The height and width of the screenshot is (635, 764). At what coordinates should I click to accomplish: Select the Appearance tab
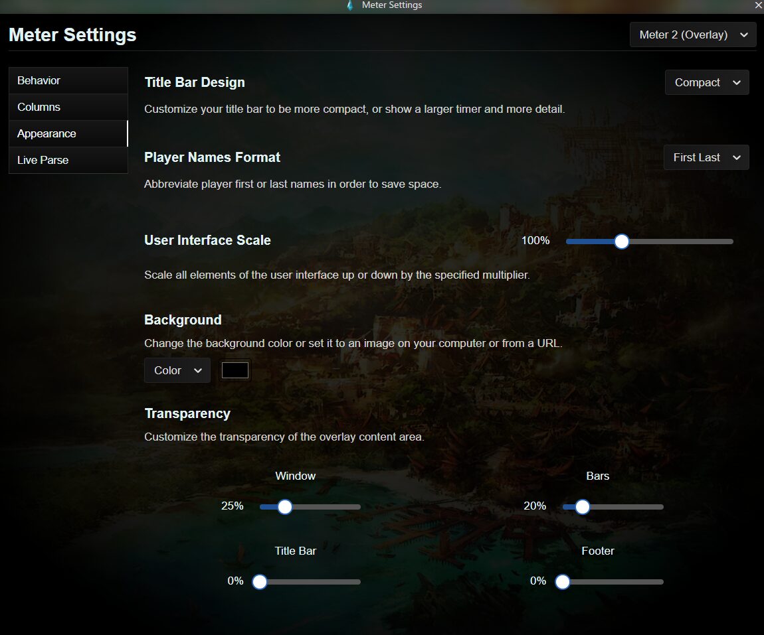coord(68,133)
